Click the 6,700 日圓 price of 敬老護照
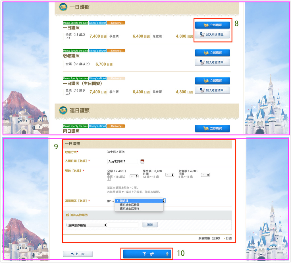Screen dimensions: 291x263 tap(104, 64)
